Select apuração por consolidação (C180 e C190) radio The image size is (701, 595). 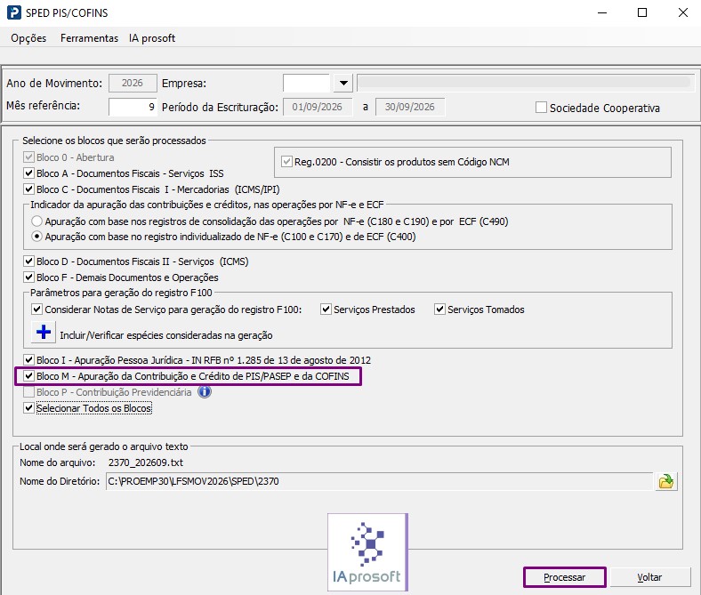click(36, 221)
